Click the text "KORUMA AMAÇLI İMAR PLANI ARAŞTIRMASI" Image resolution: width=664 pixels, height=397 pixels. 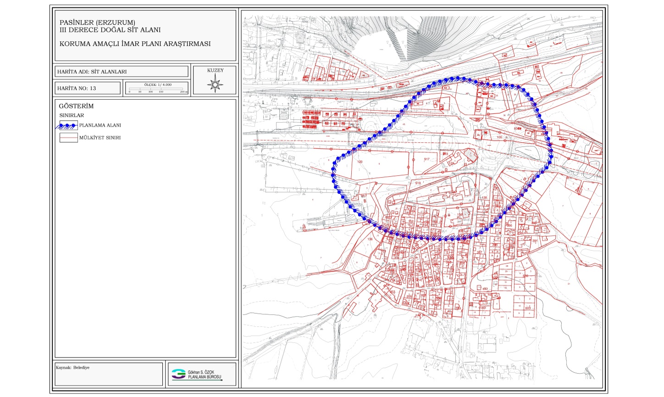point(135,44)
